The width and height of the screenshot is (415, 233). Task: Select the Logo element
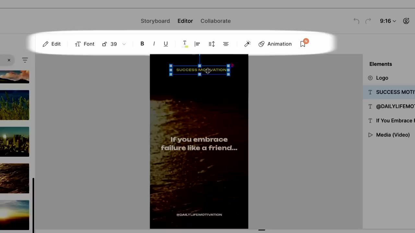[389, 78]
